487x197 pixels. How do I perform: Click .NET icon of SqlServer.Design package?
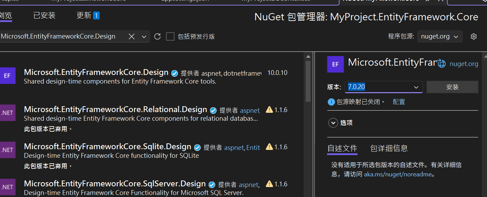click(x=7, y=187)
